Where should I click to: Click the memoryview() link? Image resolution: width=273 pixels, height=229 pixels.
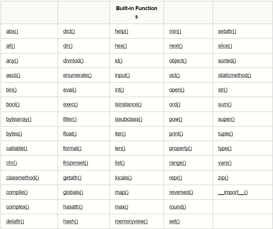click(131, 221)
